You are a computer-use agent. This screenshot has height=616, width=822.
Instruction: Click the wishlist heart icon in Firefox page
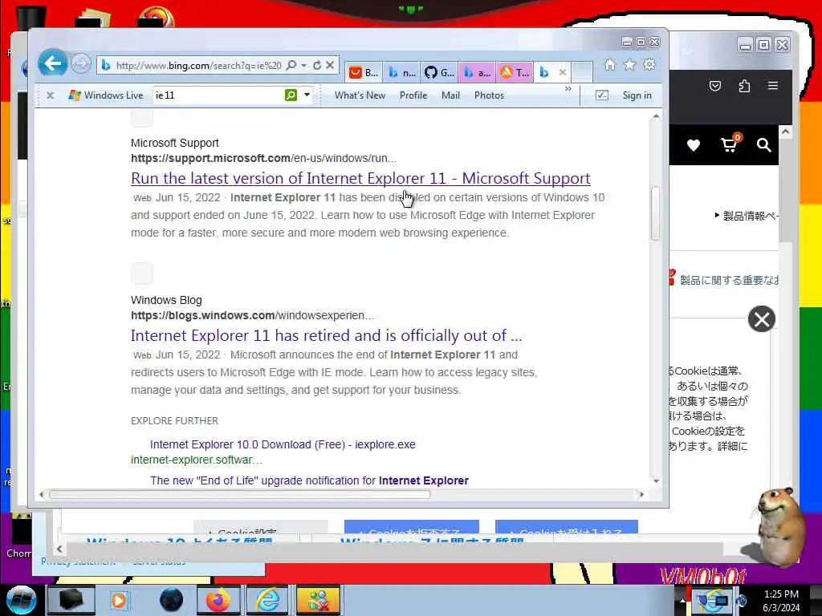click(694, 145)
